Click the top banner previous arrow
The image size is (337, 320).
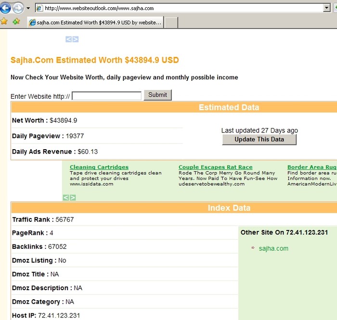68,39
